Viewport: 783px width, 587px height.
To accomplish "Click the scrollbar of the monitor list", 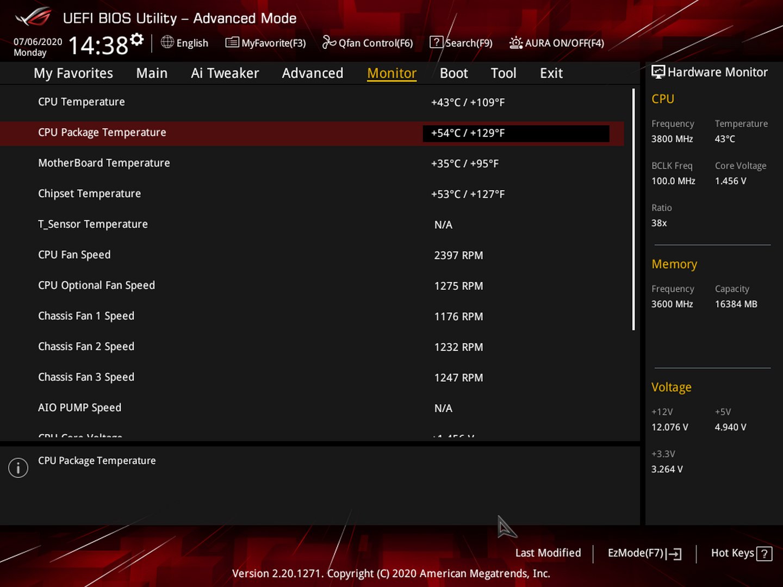I will click(633, 209).
